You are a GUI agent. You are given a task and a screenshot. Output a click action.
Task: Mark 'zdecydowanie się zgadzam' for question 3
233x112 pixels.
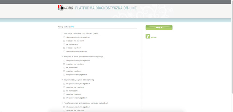pyautogui.click(x=64, y=98)
